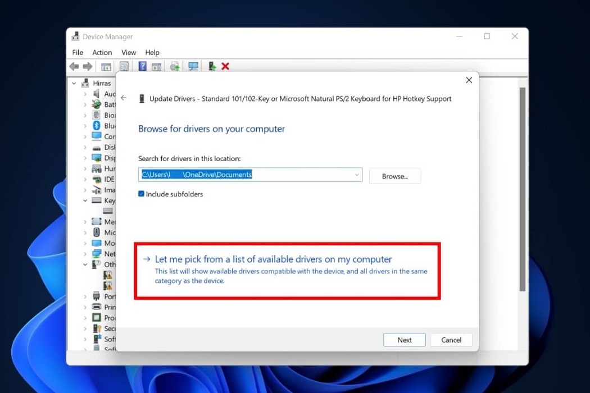Click the Properties toolbar icon
The image size is (590, 393).
click(x=124, y=66)
